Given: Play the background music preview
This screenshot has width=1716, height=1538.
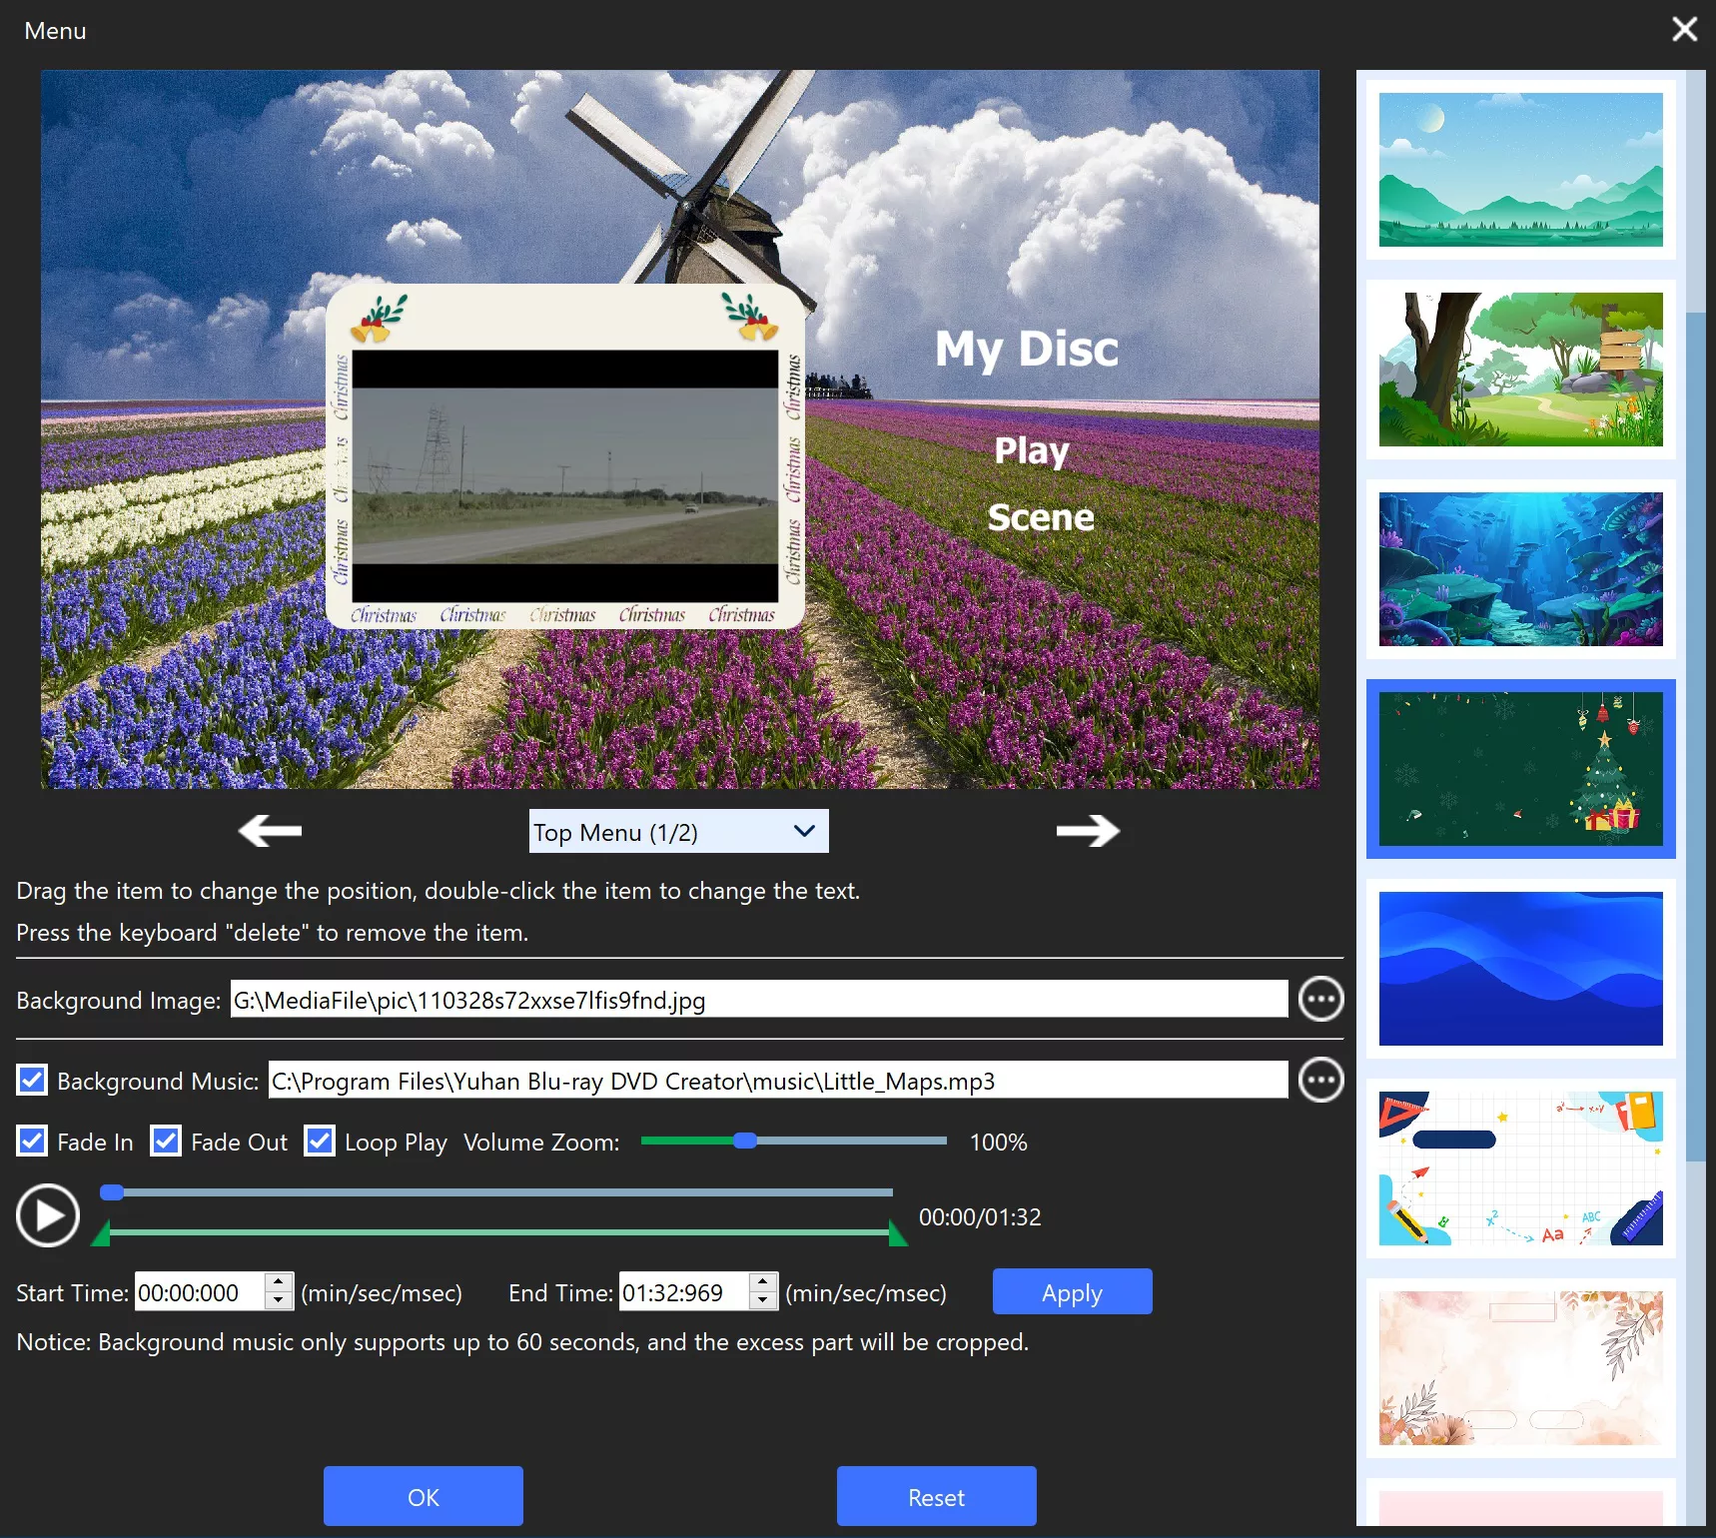Looking at the screenshot, I should point(48,1215).
